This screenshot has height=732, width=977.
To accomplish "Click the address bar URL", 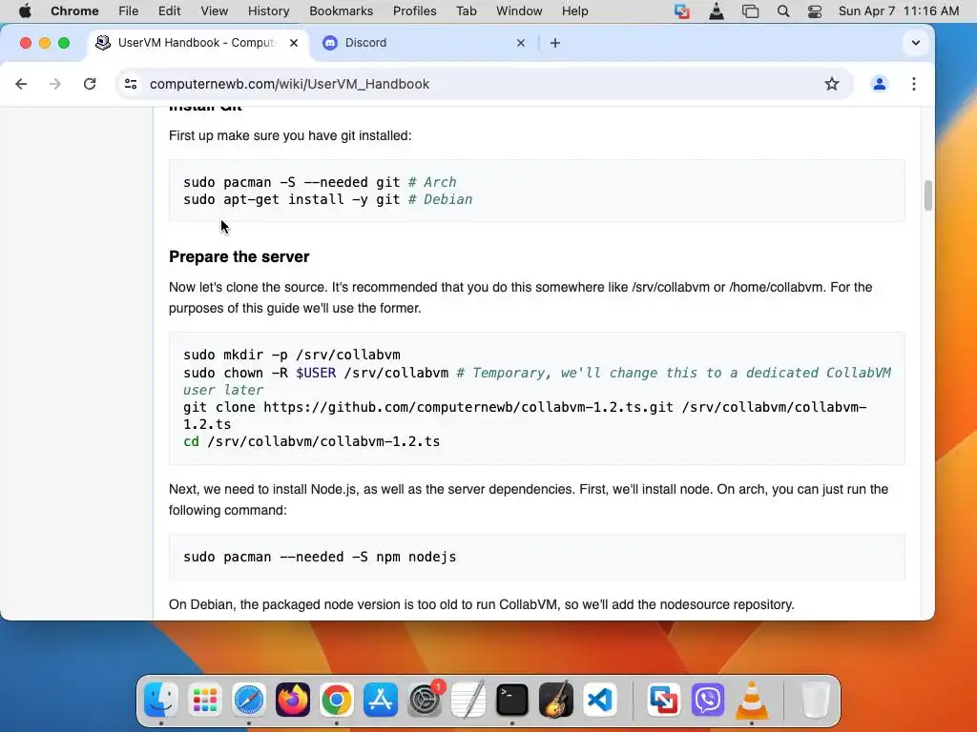I will [x=289, y=84].
